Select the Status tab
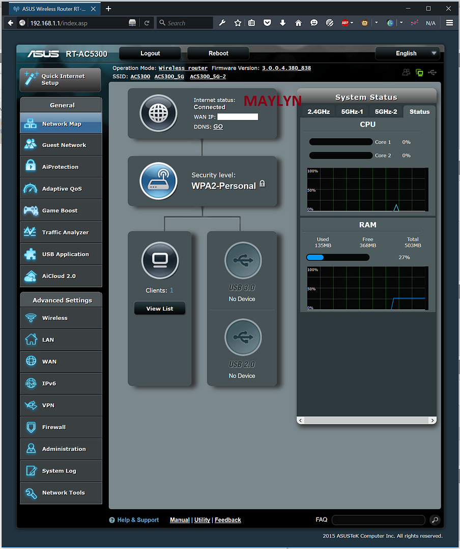This screenshot has height=549, width=460. tap(419, 112)
